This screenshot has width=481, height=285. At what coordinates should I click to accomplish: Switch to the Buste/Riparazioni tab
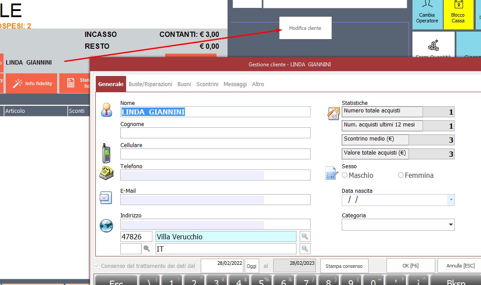[x=150, y=84]
